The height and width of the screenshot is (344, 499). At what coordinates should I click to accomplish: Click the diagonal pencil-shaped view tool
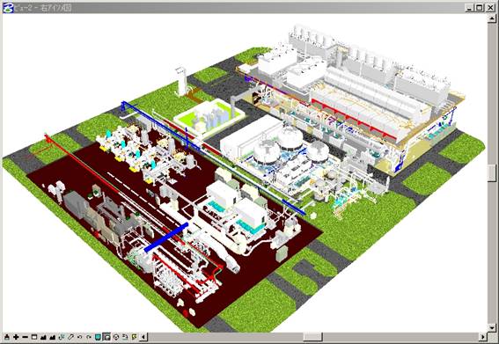pos(70,337)
